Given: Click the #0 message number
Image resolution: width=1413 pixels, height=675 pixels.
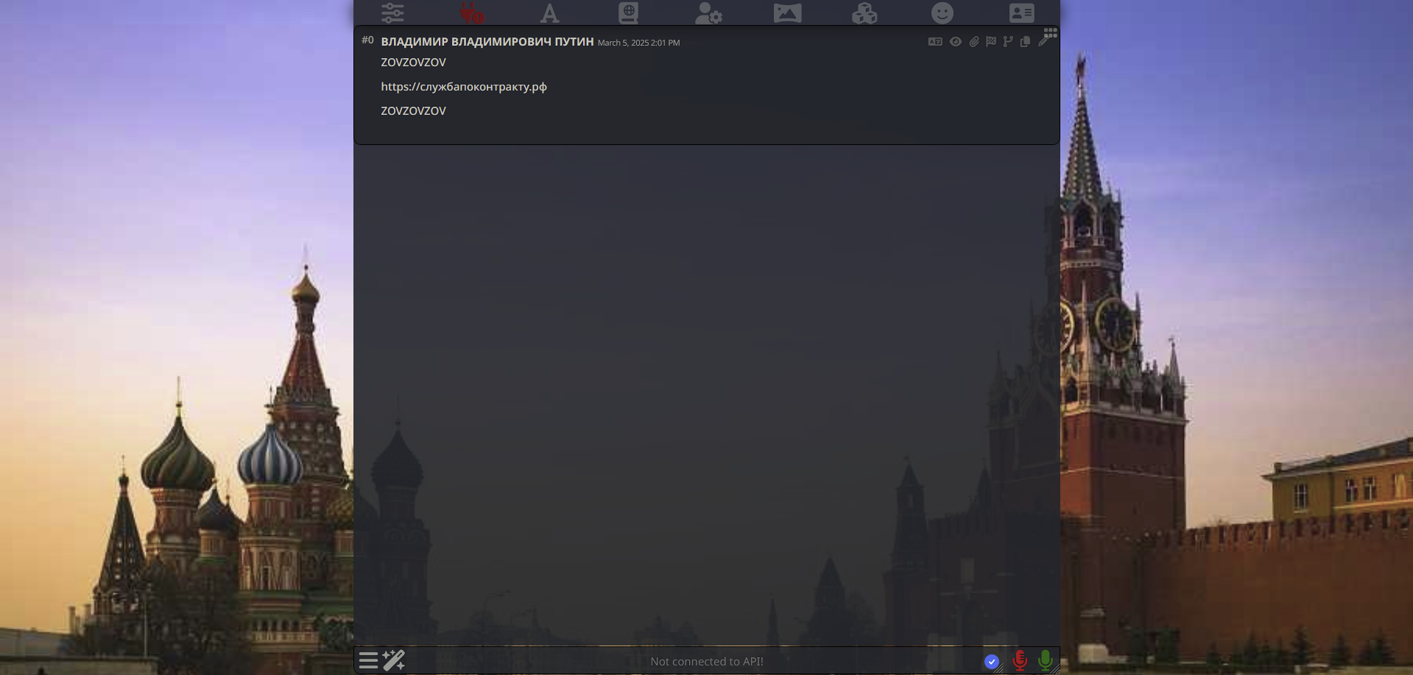Looking at the screenshot, I should click(367, 40).
